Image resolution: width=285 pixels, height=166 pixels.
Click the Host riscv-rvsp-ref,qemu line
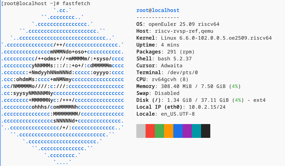(x=175, y=31)
